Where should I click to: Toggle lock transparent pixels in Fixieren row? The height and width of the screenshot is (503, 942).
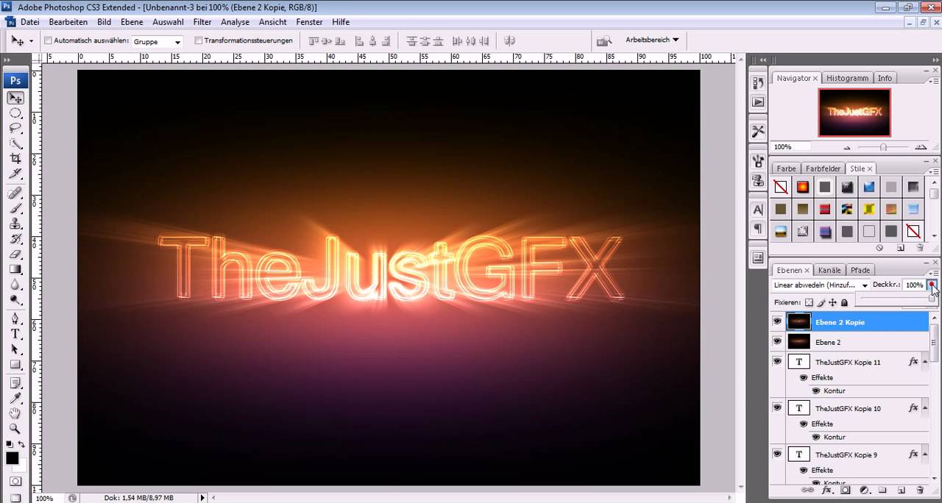click(x=809, y=302)
